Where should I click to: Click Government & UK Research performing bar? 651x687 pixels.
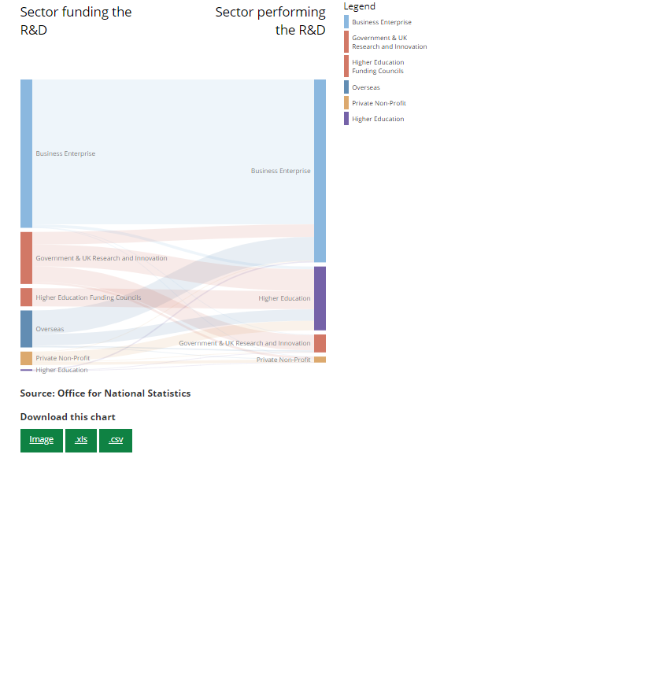coord(320,343)
